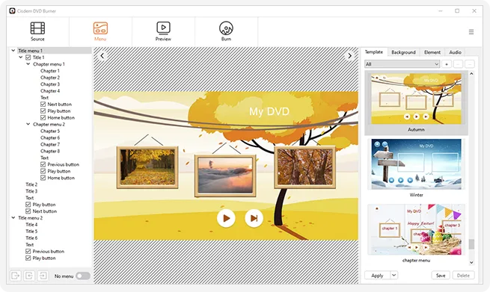Open the Source step
This screenshot has width=490, height=292.
[37, 31]
